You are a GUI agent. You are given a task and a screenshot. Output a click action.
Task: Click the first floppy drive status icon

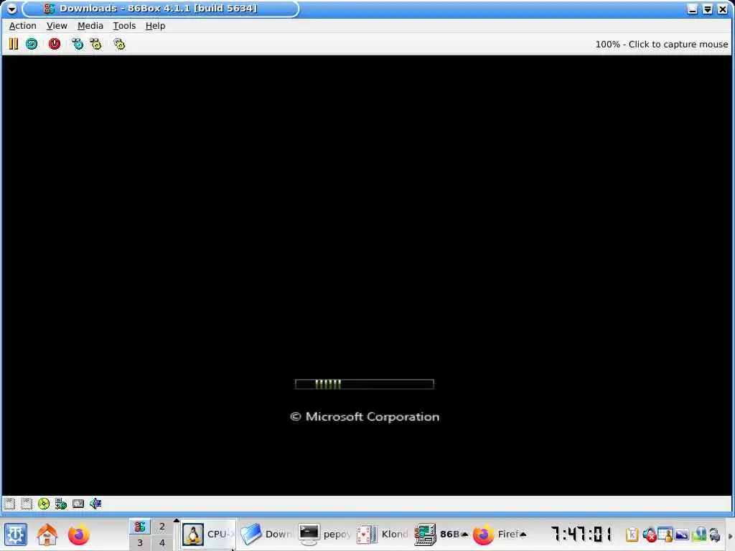9,504
